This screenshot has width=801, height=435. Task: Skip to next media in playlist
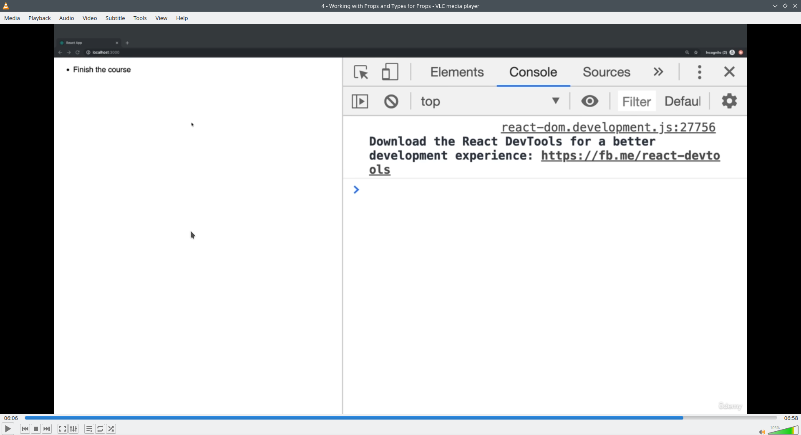pyautogui.click(x=47, y=429)
